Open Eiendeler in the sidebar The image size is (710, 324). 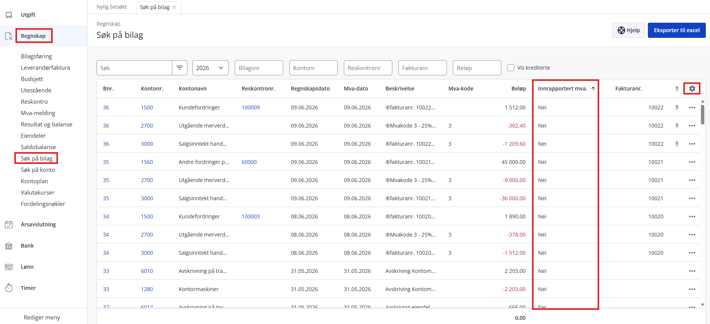click(33, 136)
